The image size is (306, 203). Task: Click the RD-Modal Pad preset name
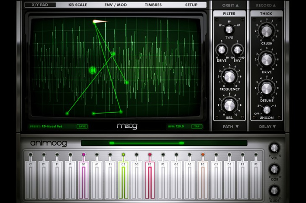(52, 127)
